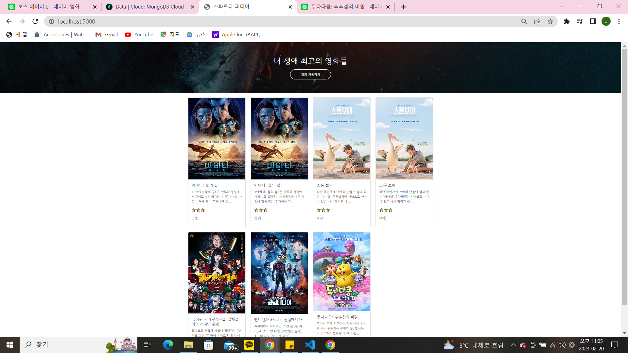
Task: Open YouTube bookmark
Action: (139, 34)
